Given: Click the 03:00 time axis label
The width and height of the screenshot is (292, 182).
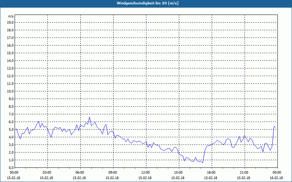Looking at the screenshot, I should point(48,173).
